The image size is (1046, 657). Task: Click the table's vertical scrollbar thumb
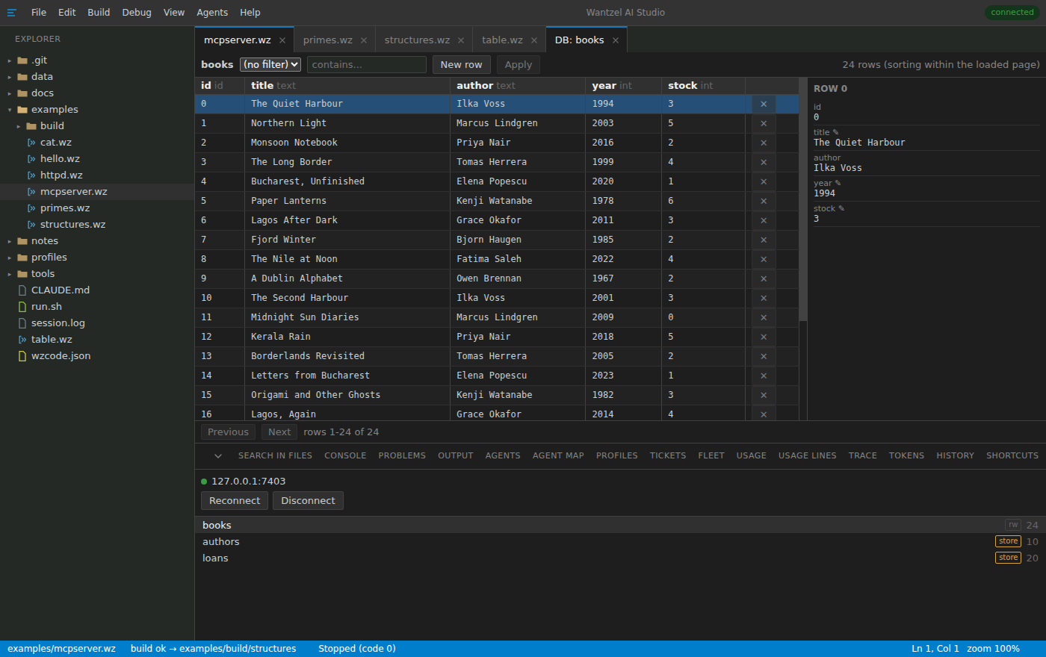coord(803,199)
